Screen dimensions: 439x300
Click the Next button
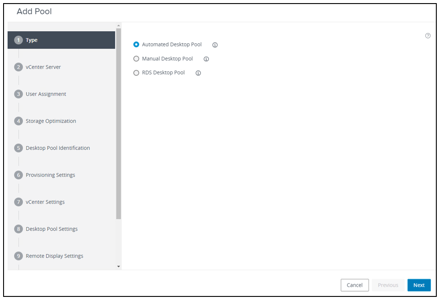coord(418,285)
